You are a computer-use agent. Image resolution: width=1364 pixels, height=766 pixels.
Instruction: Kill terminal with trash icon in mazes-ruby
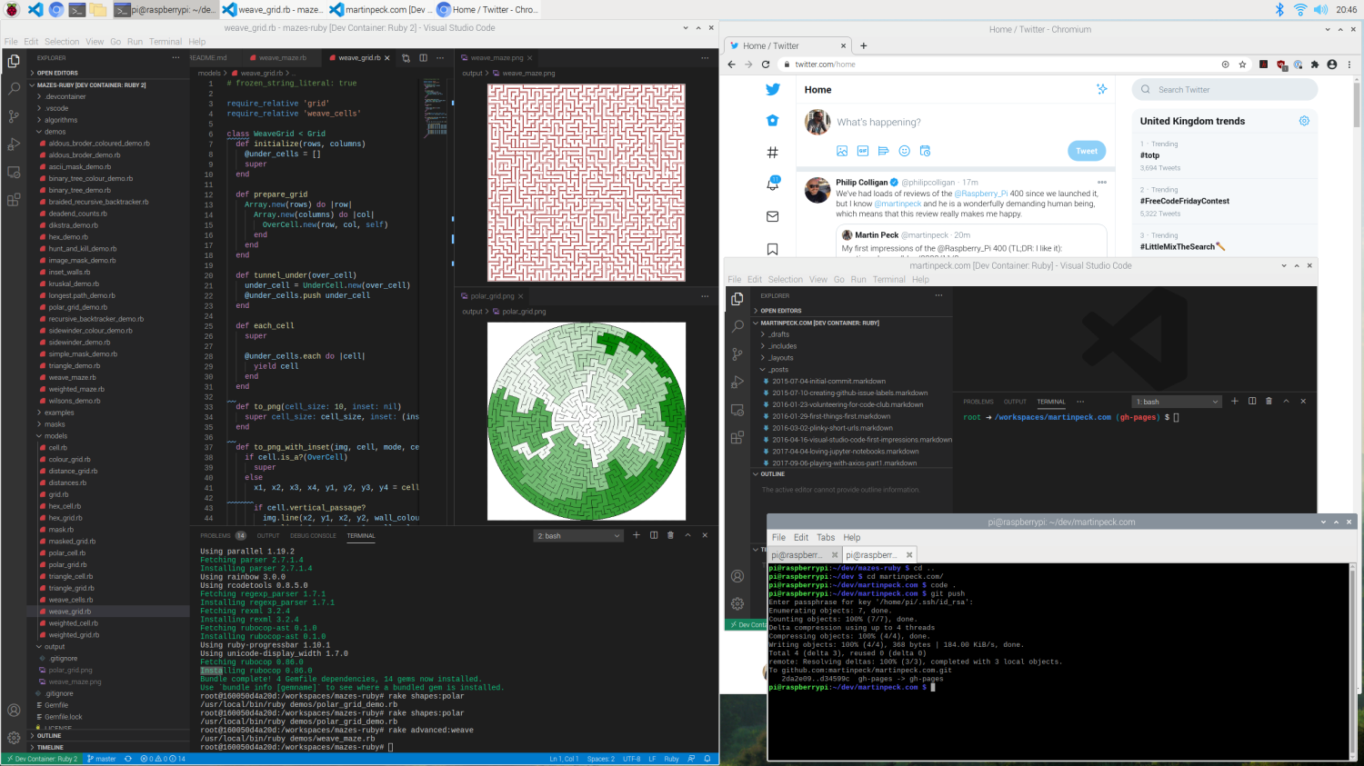pos(670,535)
